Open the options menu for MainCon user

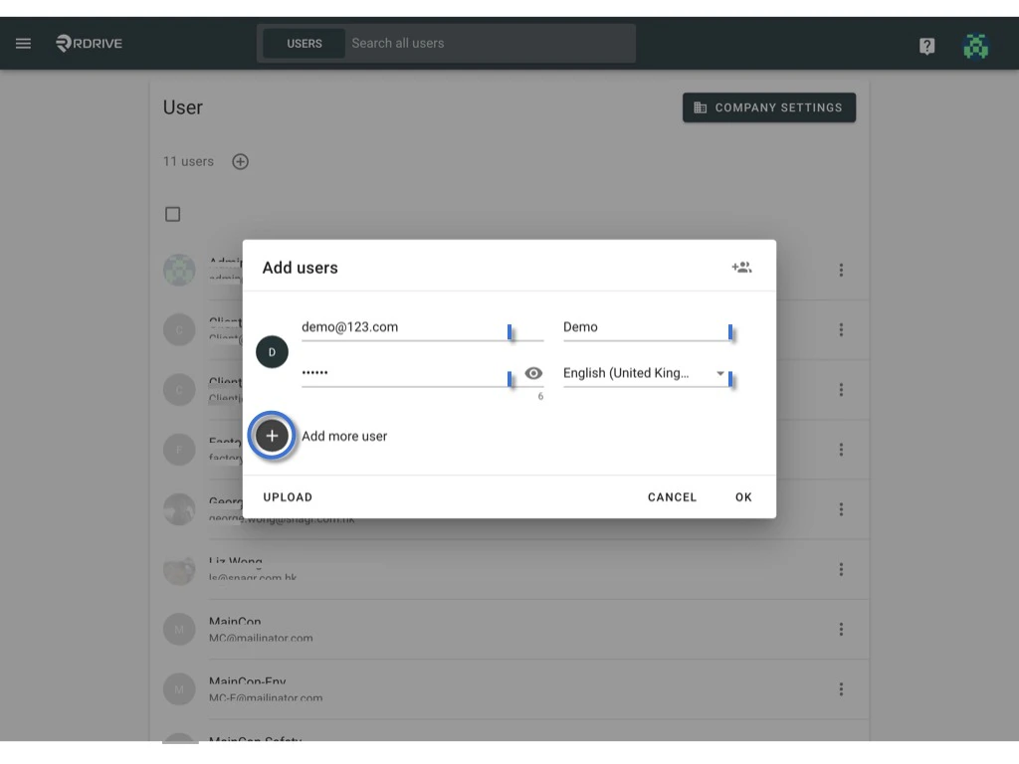coord(841,629)
